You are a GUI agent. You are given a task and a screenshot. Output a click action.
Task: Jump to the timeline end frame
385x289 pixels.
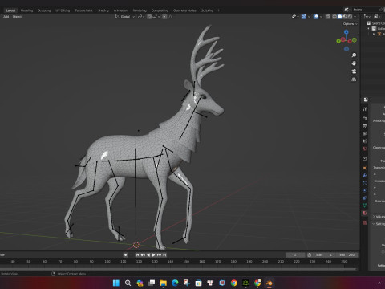(164, 255)
